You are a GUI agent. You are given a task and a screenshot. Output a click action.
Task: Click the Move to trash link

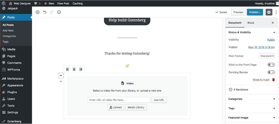(261, 80)
